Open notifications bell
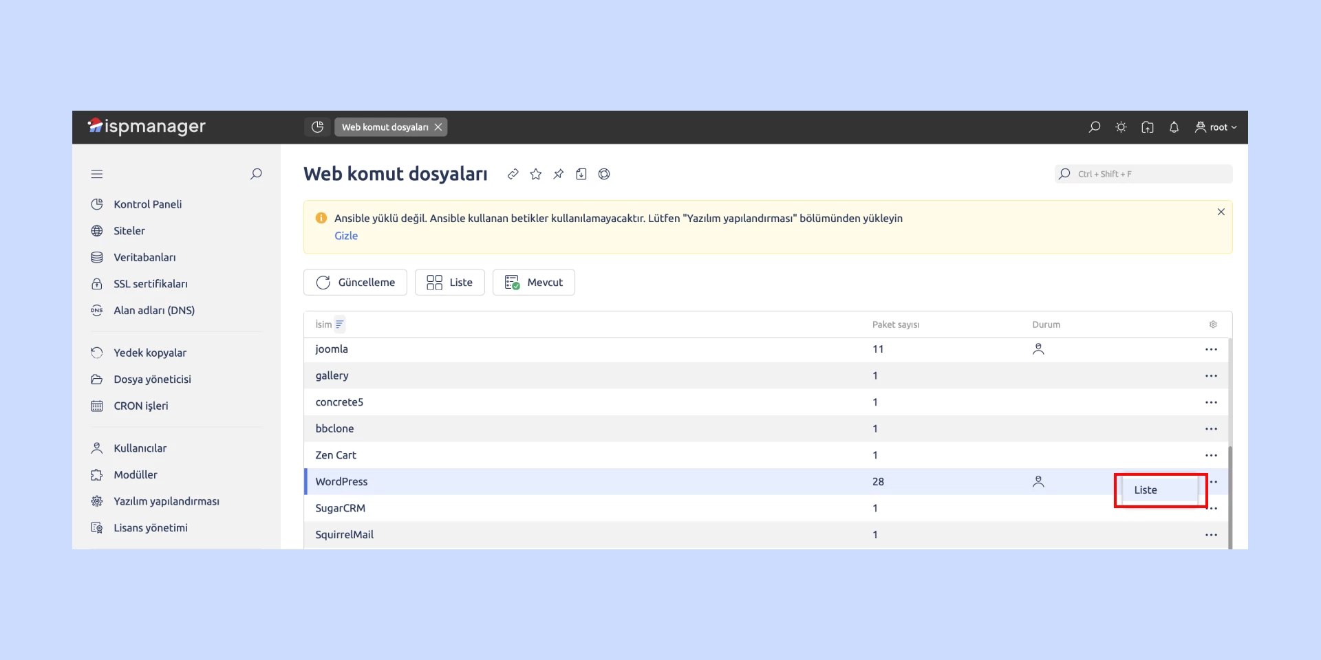Image resolution: width=1321 pixels, height=660 pixels. pos(1174,127)
